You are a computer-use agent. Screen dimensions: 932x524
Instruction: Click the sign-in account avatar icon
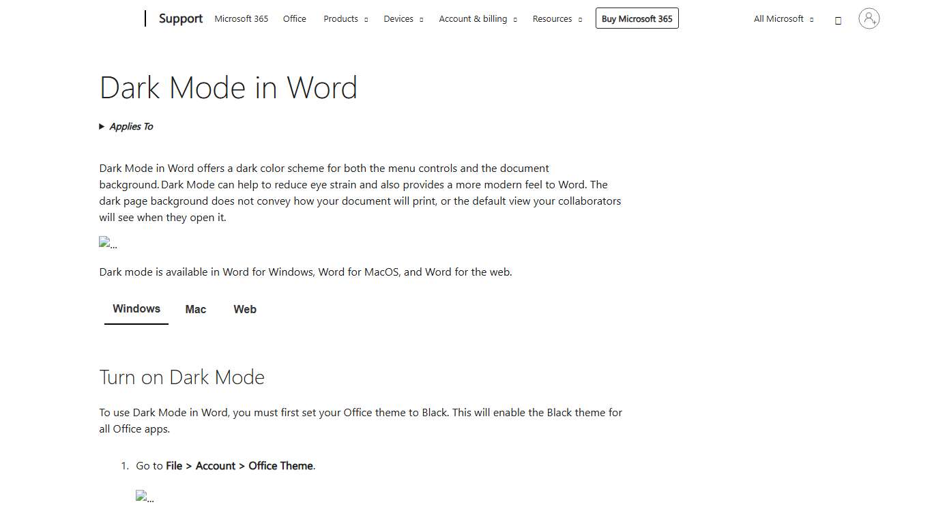869,18
